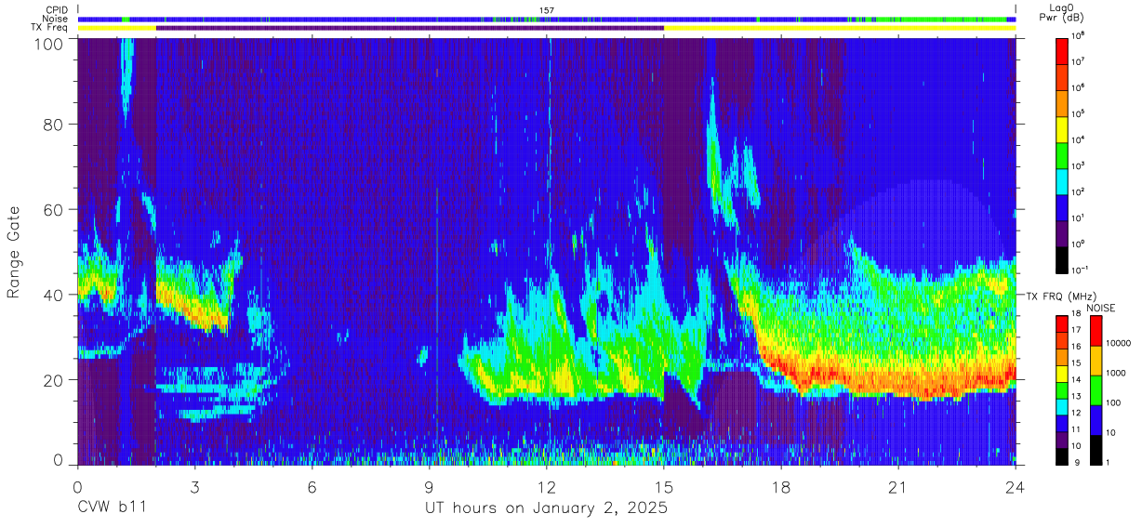The height and width of the screenshot is (527, 1142).
Task: Click x-axis hour tick label 15
Action: pyautogui.click(x=664, y=487)
